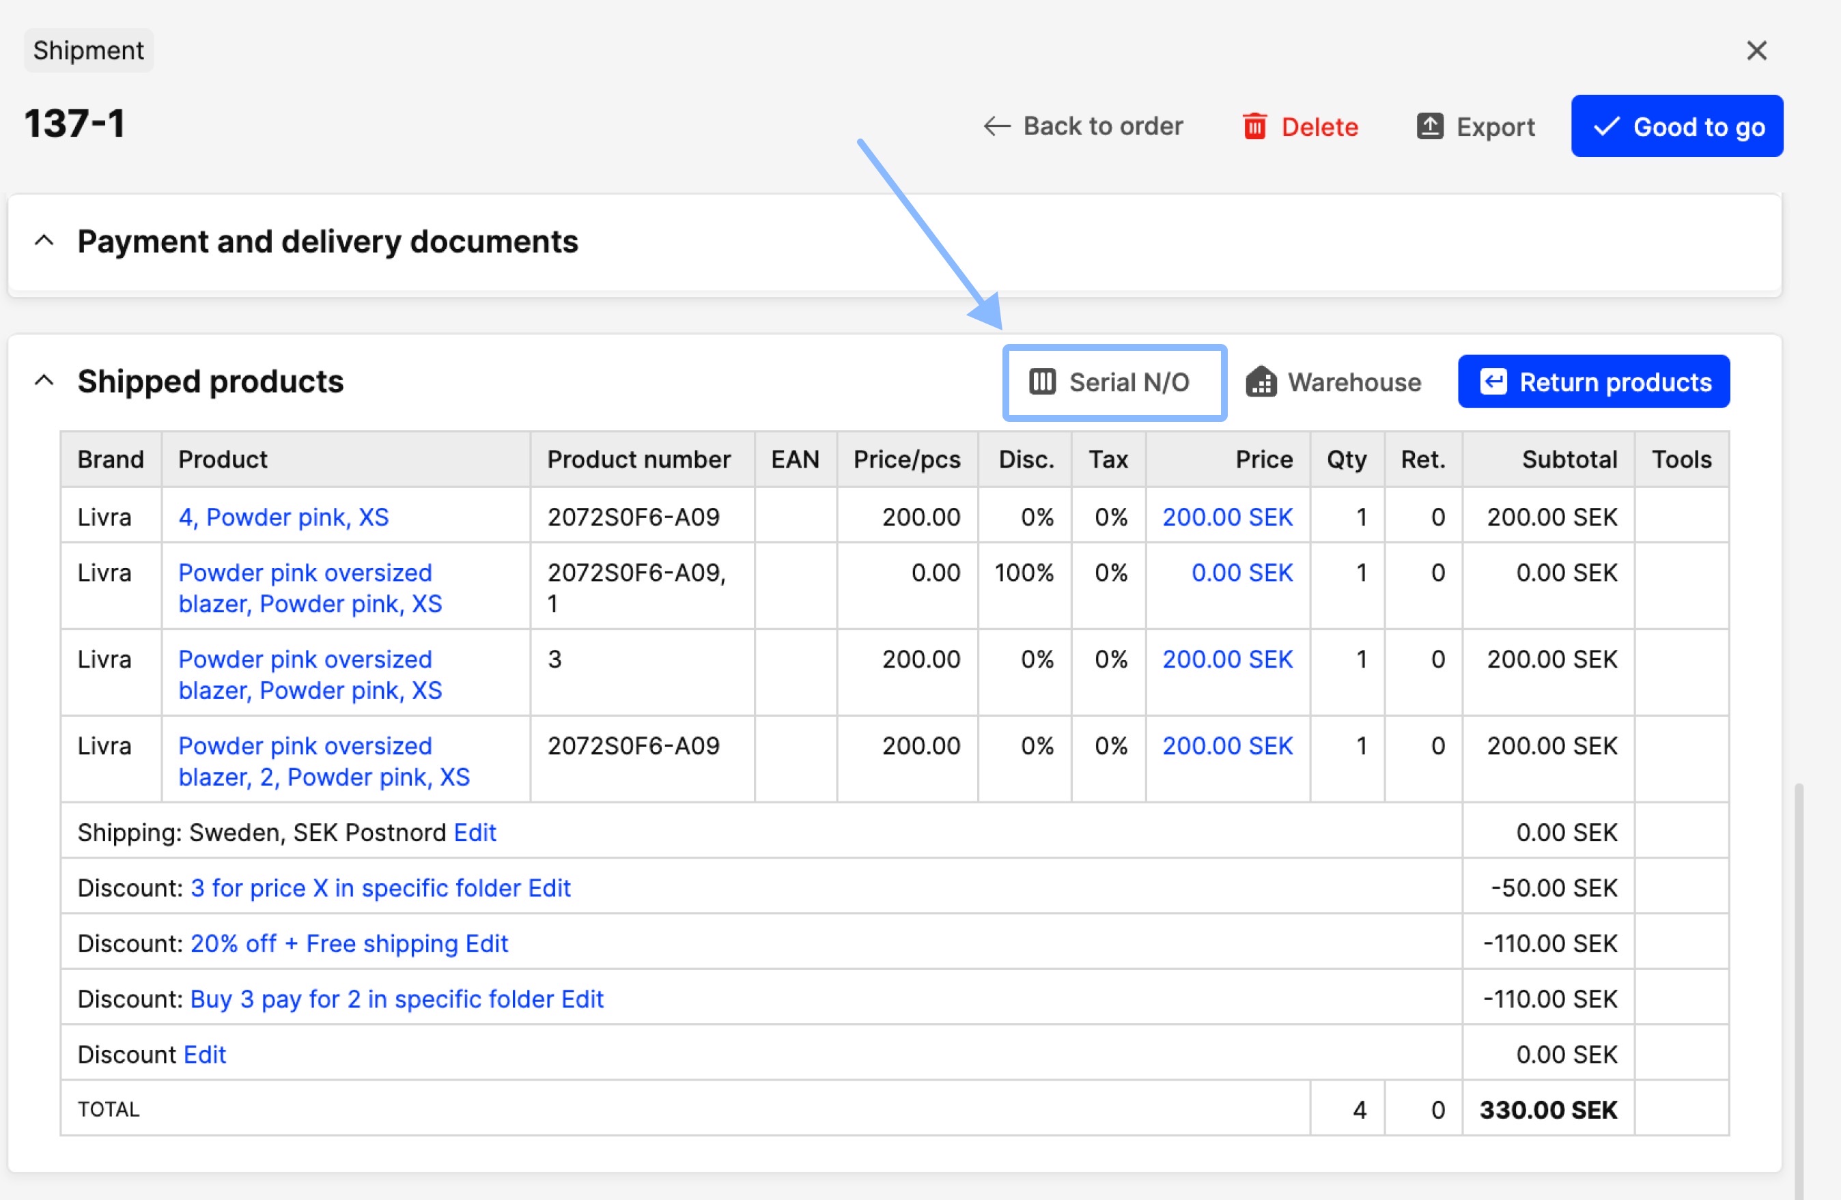Click the Tax column header
This screenshot has height=1200, width=1841.
click(x=1108, y=459)
